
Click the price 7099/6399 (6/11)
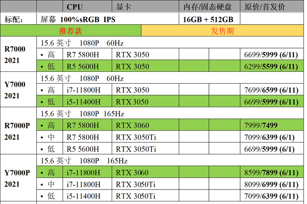pos(271,196)
